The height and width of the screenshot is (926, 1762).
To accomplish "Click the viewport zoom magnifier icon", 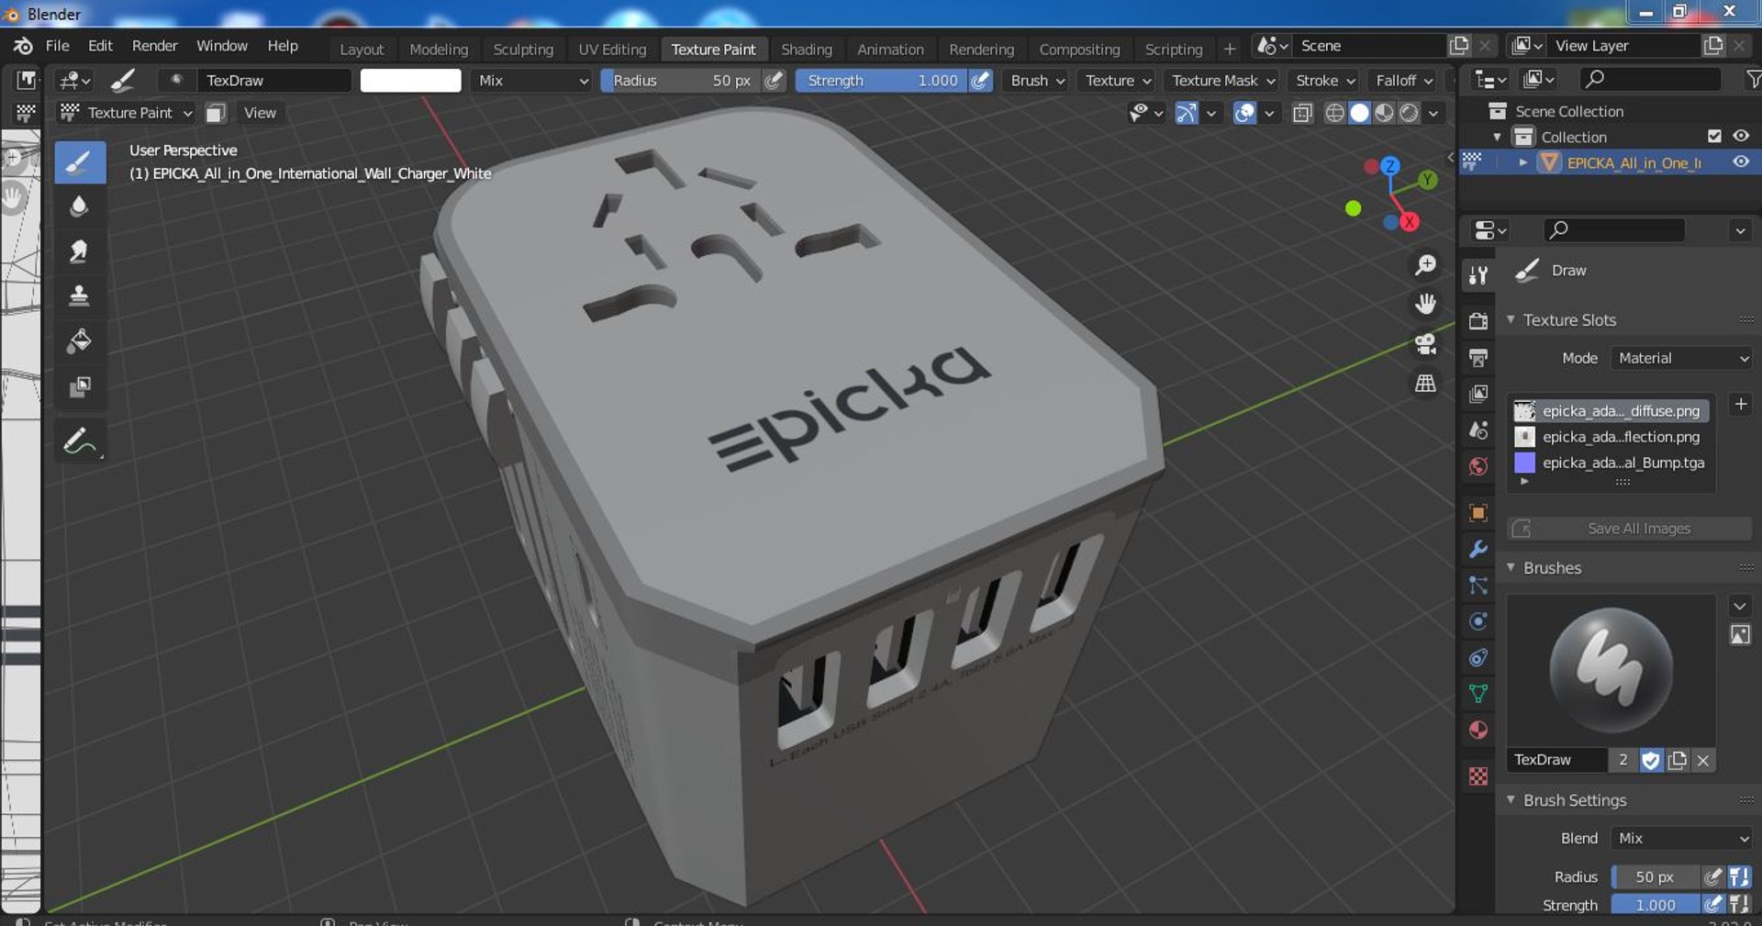I will coord(1425,265).
